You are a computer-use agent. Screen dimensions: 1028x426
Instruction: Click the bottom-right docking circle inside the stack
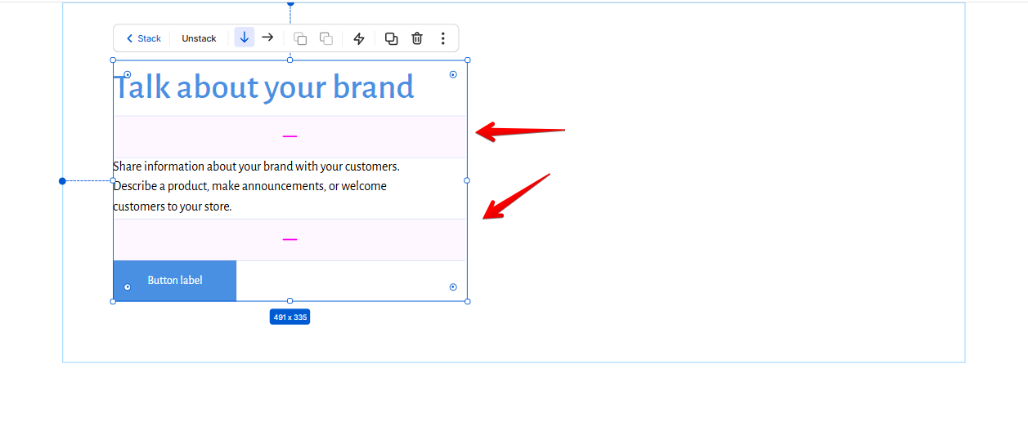pyautogui.click(x=453, y=287)
